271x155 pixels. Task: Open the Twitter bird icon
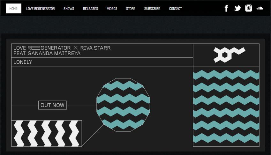tap(237, 8)
